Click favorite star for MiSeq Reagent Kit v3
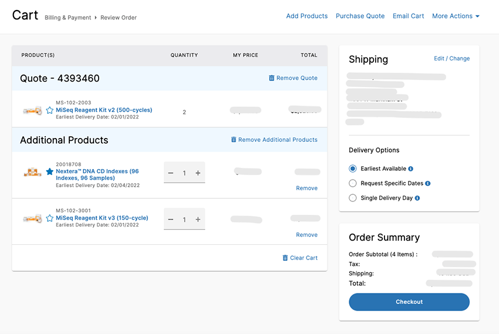 pyautogui.click(x=50, y=218)
